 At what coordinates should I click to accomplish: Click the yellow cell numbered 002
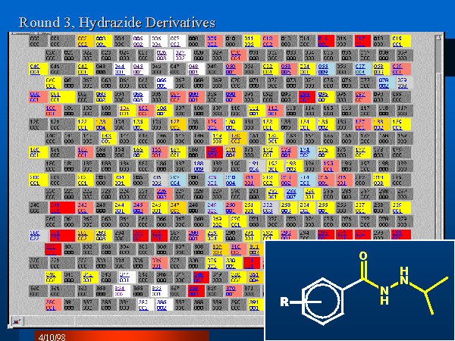(83, 40)
